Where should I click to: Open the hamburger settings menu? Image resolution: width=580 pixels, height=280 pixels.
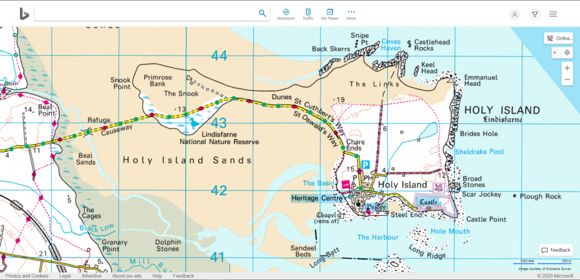coord(553,14)
